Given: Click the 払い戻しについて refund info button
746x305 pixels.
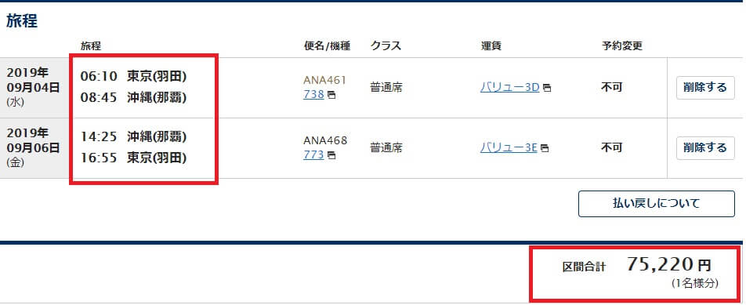Looking at the screenshot, I should 657,204.
